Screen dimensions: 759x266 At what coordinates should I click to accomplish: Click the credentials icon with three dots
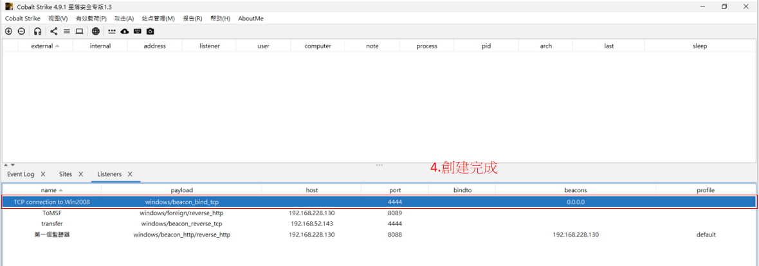click(112, 31)
